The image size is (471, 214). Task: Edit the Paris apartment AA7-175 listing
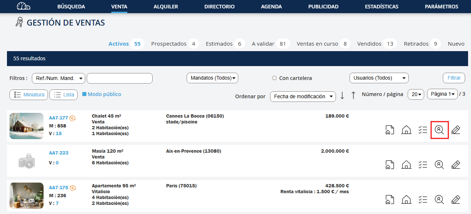click(456, 199)
